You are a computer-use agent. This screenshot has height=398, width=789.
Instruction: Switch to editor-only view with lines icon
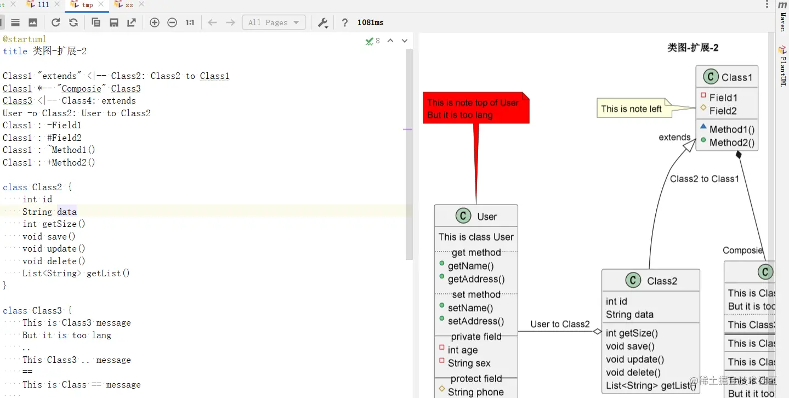point(15,22)
